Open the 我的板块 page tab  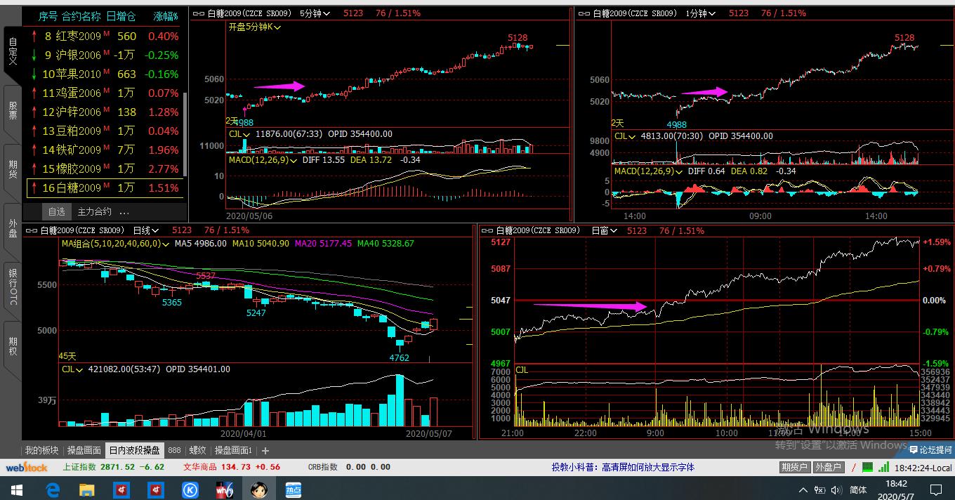(x=41, y=451)
